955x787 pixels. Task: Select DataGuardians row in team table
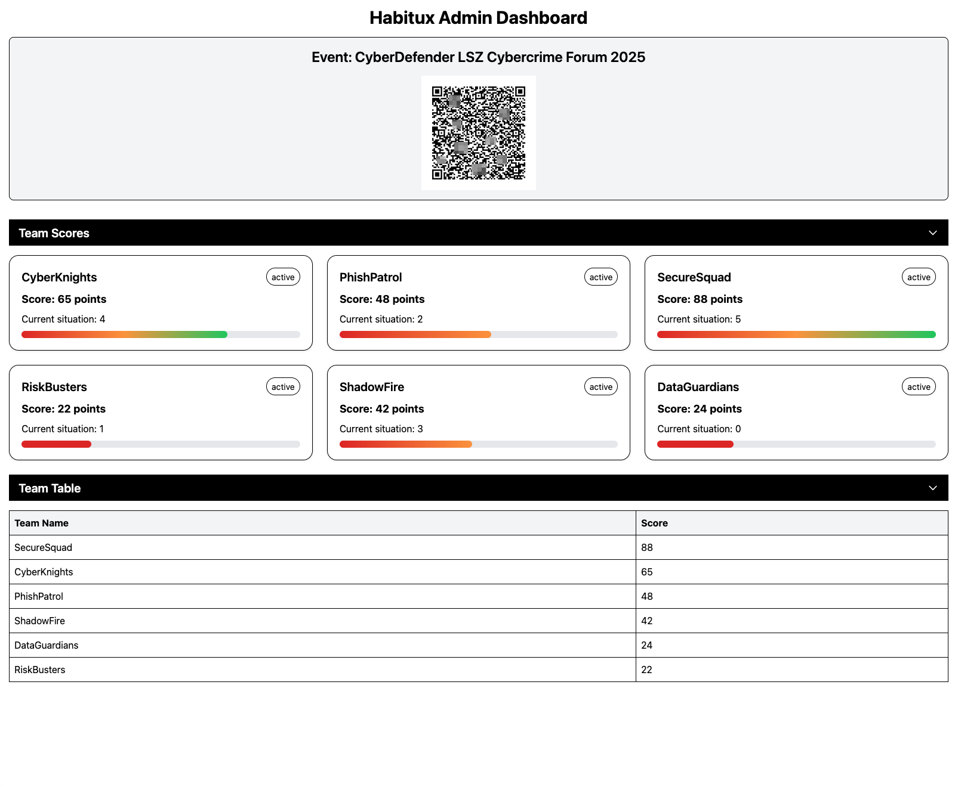[479, 645]
